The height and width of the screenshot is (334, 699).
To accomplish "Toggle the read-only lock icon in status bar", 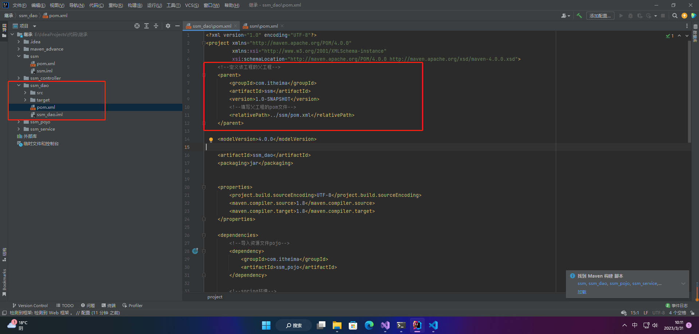I will point(692,313).
